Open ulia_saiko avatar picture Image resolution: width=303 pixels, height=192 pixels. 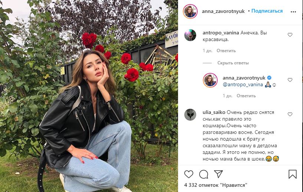190,115
